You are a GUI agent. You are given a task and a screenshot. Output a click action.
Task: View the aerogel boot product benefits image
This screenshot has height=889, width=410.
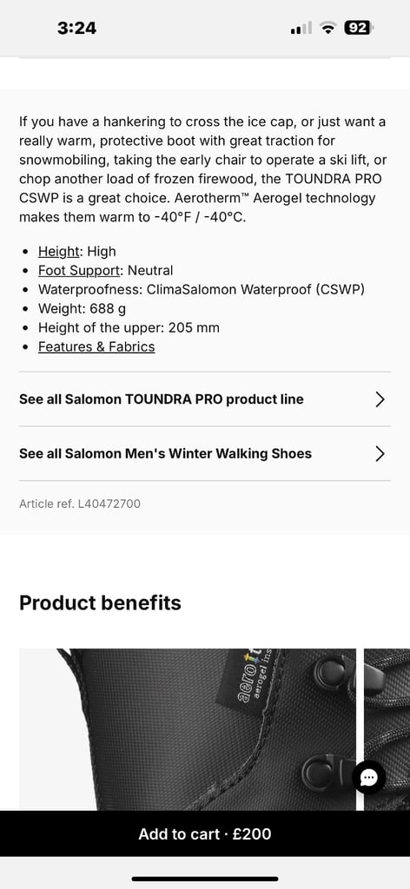pyautogui.click(x=188, y=729)
